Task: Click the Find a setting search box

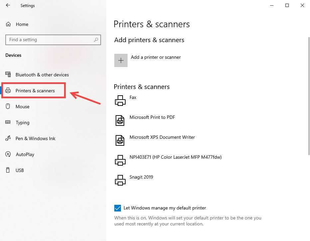Action: point(50,40)
